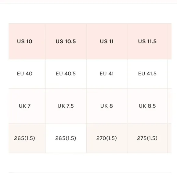Click the partially visible header column after US 11.5

click(x=170, y=41)
